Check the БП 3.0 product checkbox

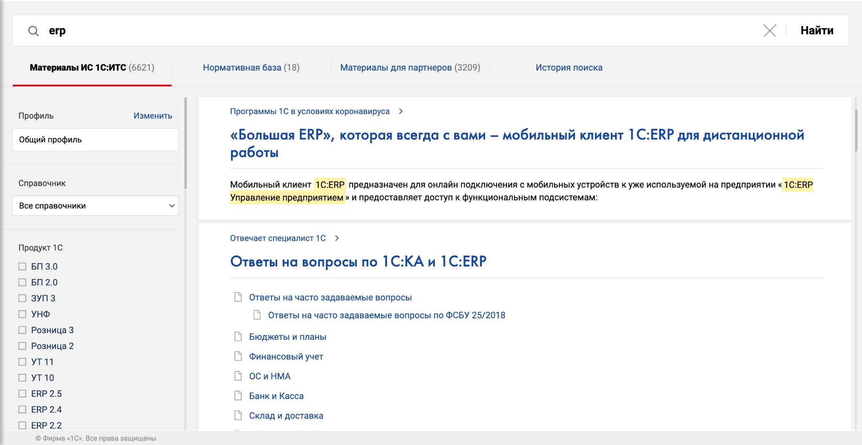click(22, 266)
